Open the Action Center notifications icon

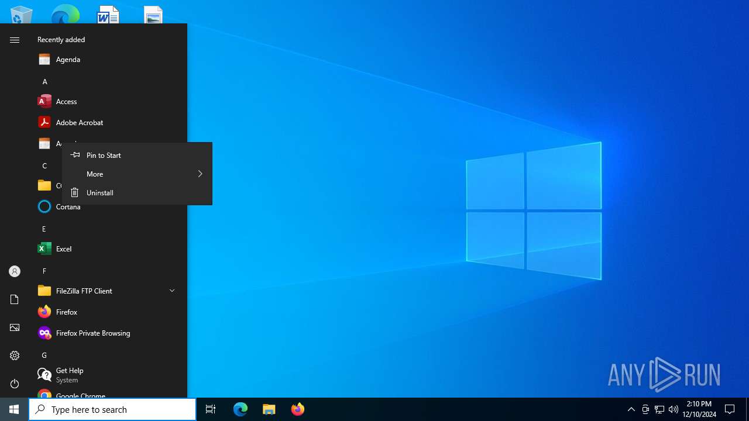click(730, 409)
